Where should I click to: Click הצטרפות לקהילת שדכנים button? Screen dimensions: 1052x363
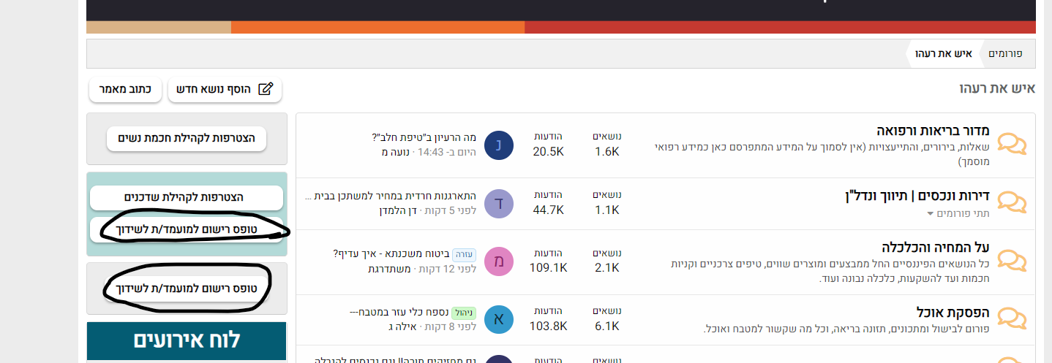187,197
